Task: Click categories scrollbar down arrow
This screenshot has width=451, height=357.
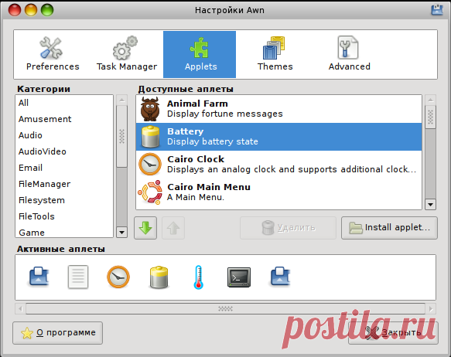Action: pos(121,232)
